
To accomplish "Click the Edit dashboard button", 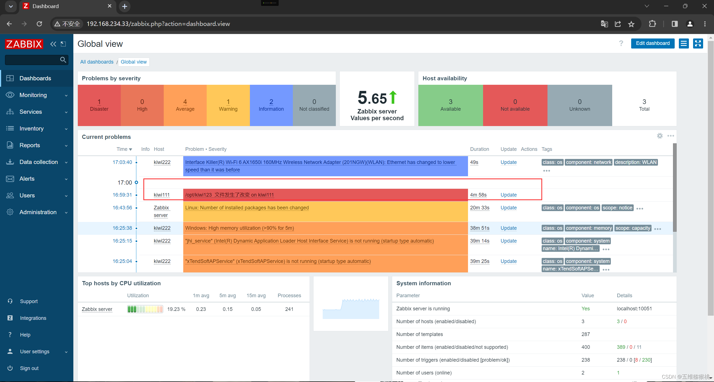I will click(653, 43).
